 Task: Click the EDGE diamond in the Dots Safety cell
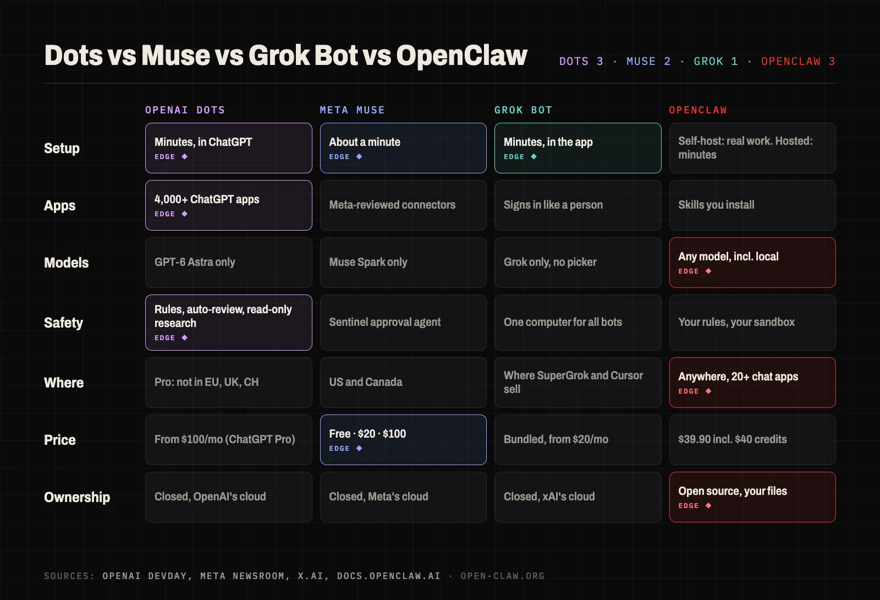tap(184, 338)
